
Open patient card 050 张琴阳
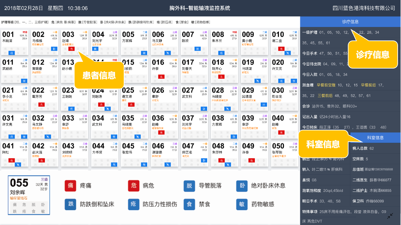[x=284, y=154]
